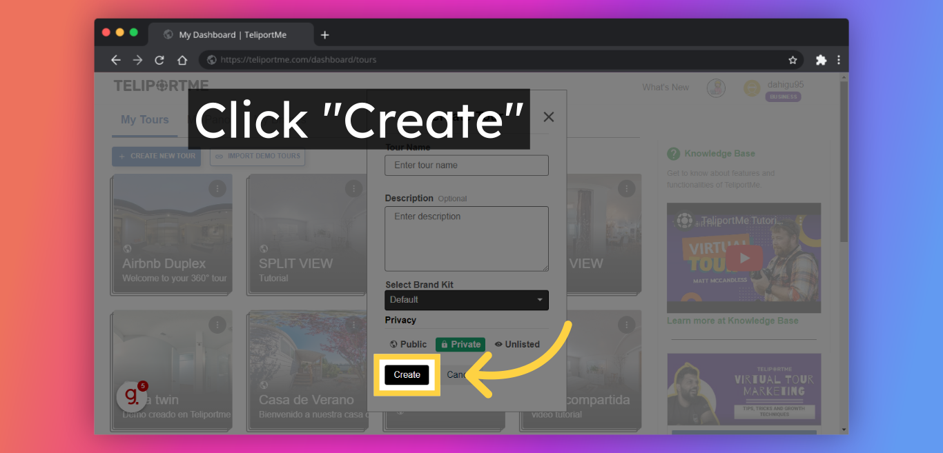Open the Virtual Tour Marketing banner
Viewport: 943px width, 453px height.
(744, 389)
